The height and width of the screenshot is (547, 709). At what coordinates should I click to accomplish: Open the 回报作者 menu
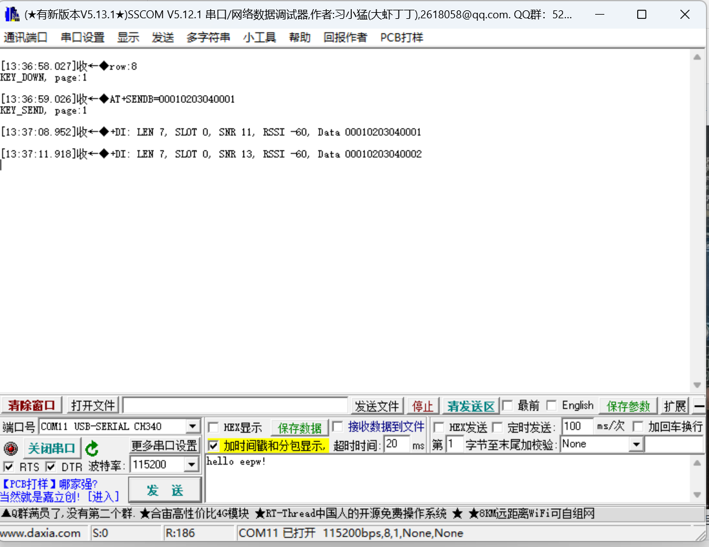(345, 38)
